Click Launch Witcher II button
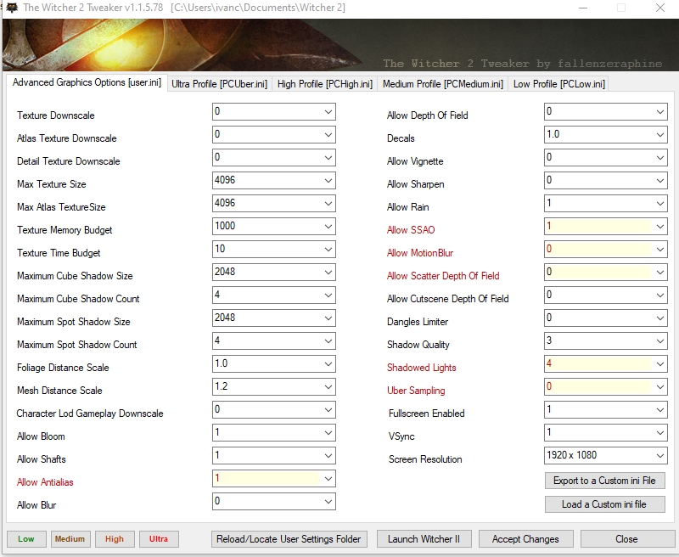 click(424, 539)
